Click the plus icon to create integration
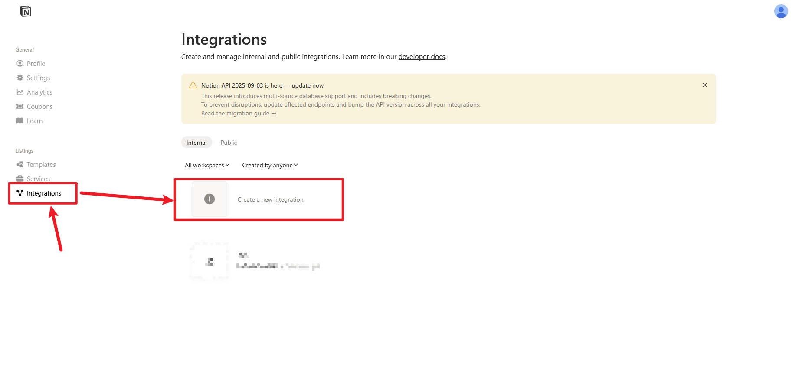This screenshot has width=802, height=375. pyautogui.click(x=210, y=199)
